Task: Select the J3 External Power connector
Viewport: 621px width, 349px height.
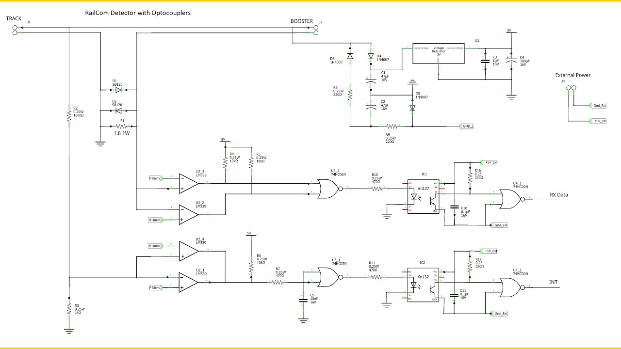Action: [x=571, y=88]
